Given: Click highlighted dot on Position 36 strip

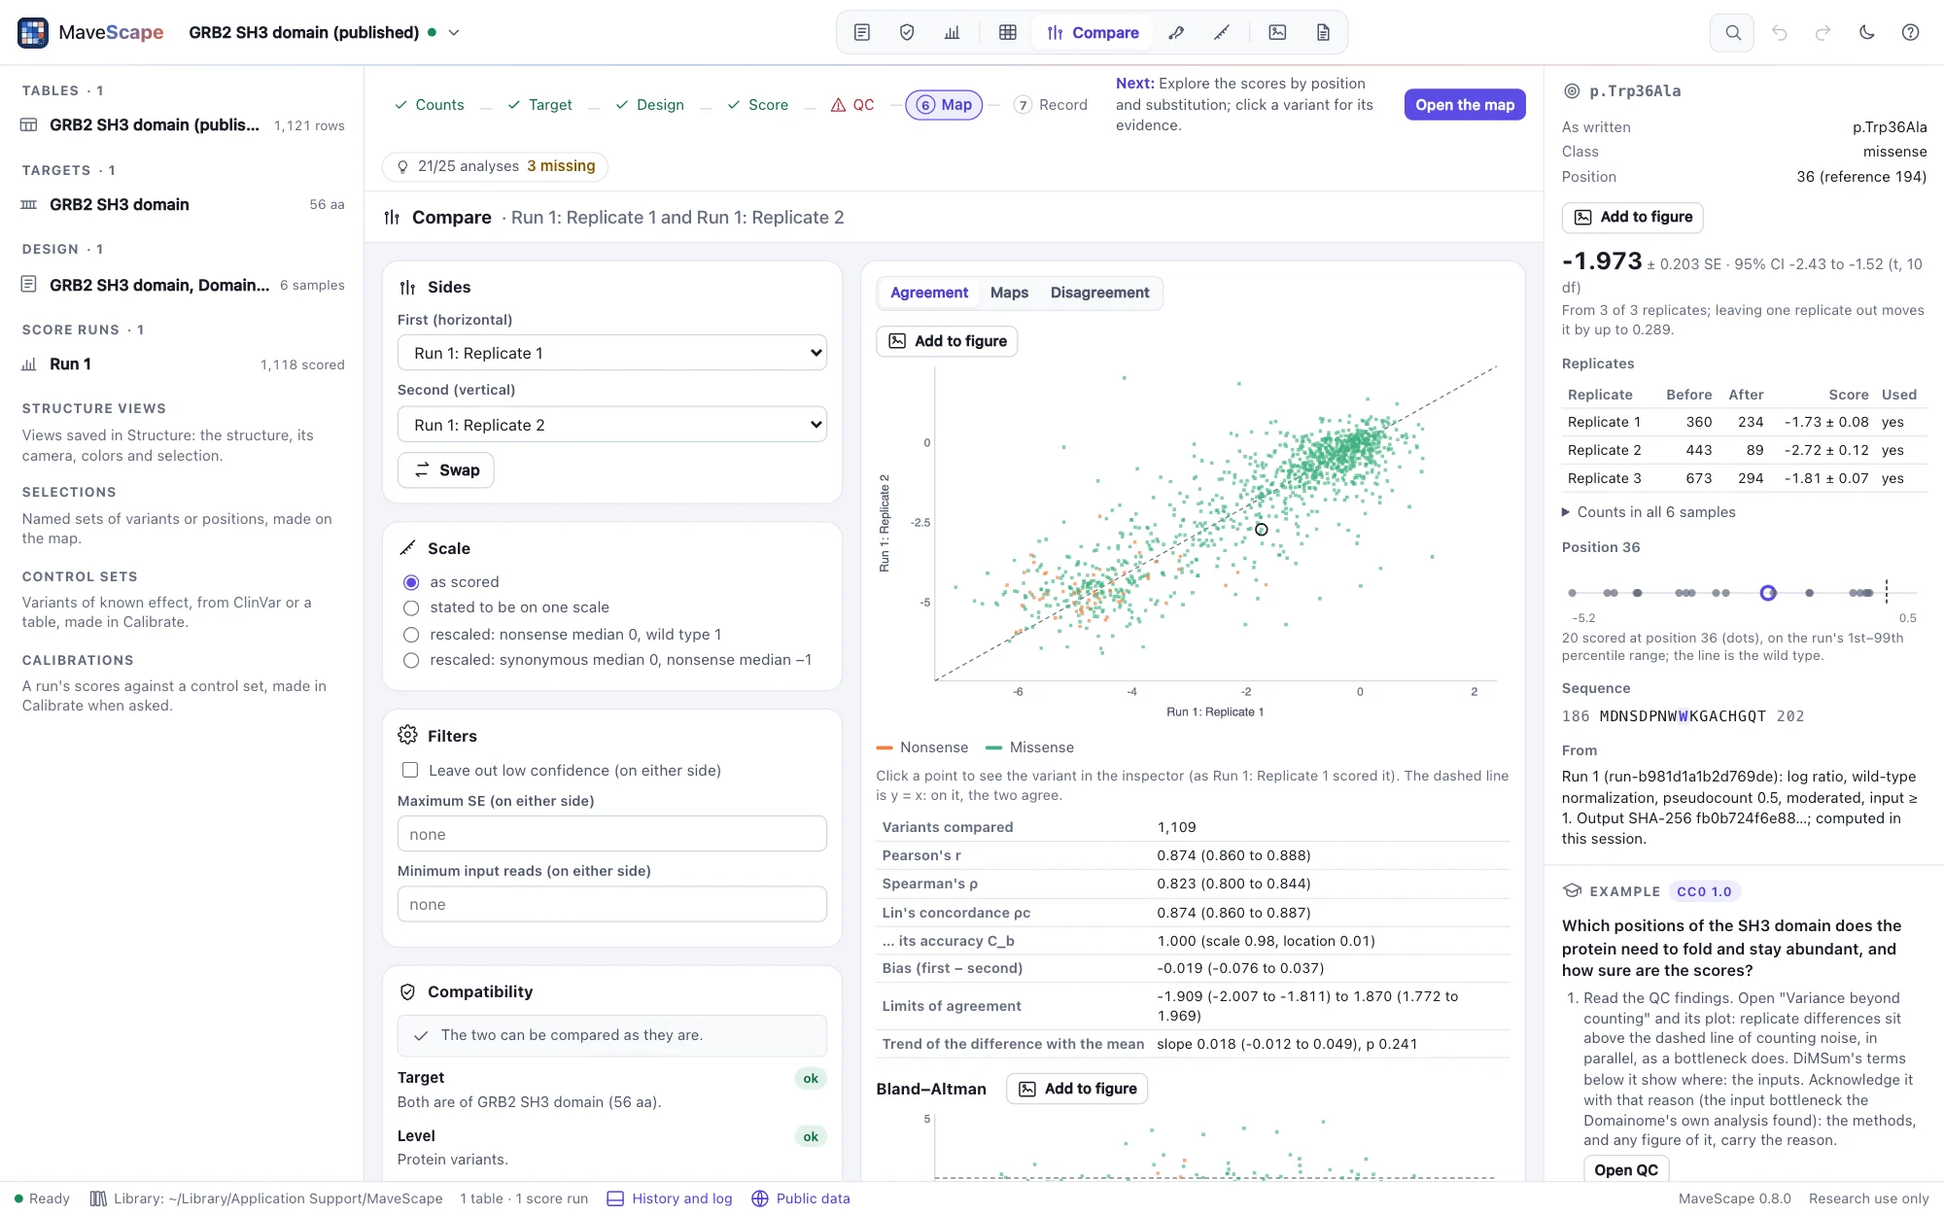Looking at the screenshot, I should [x=1768, y=593].
